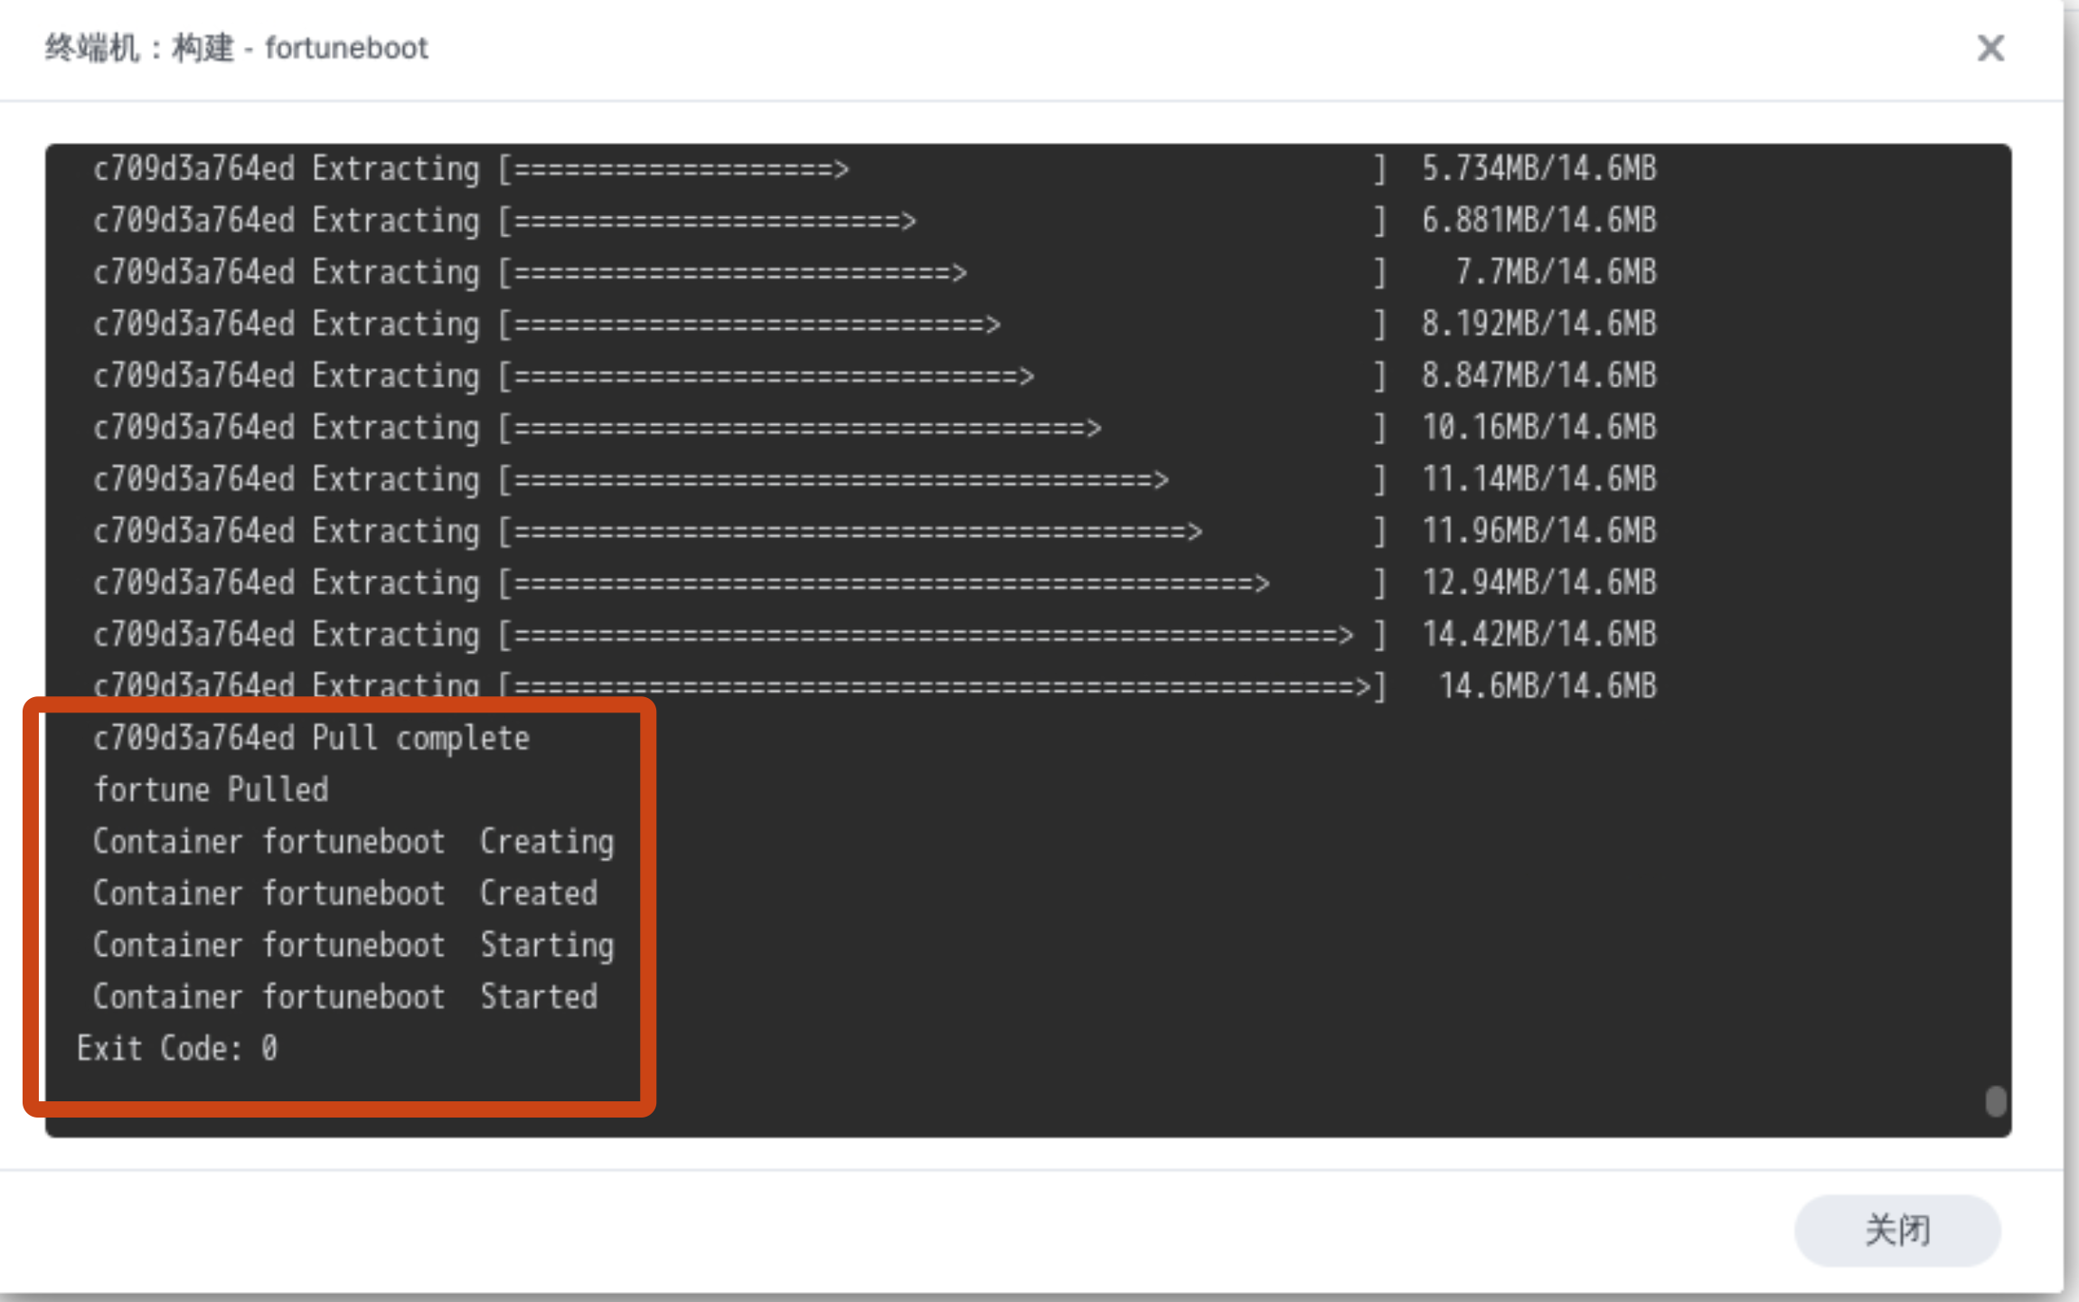Click the 14.42MB/14.6MB extraction progress line
Image resolution: width=2079 pixels, height=1302 pixels.
point(873,635)
